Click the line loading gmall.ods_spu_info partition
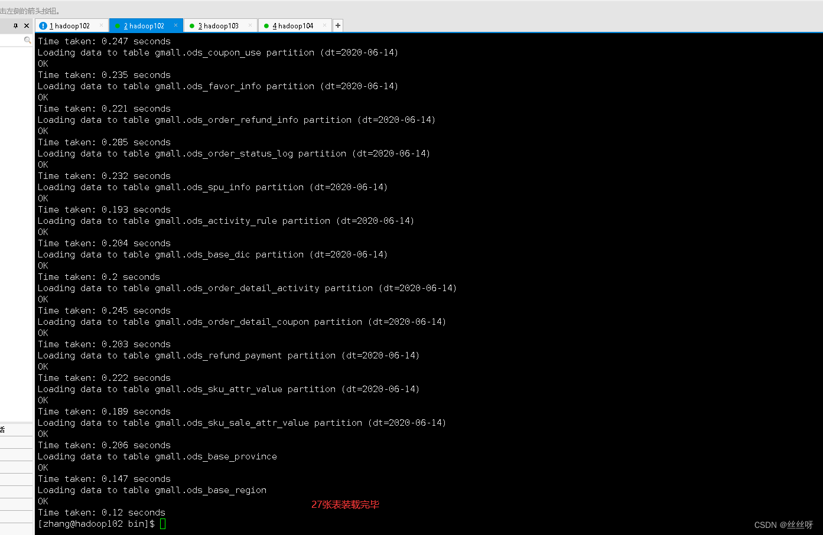The height and width of the screenshot is (535, 823). (213, 187)
